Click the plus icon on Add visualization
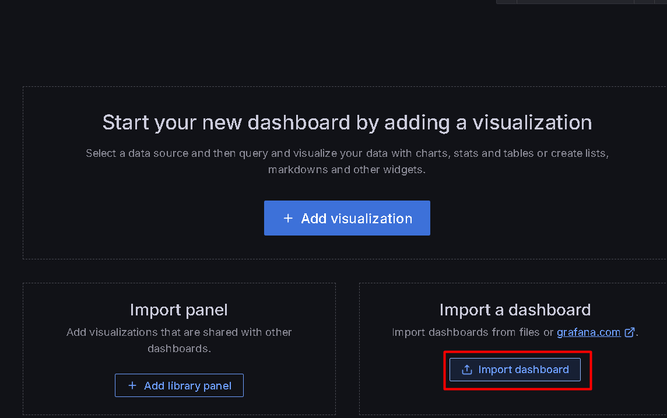Viewport: 667px width, 418px height. (287, 219)
